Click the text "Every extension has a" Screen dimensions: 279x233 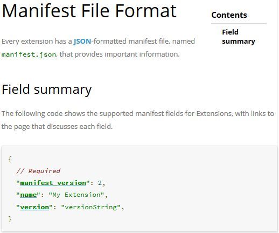[x=37, y=42]
